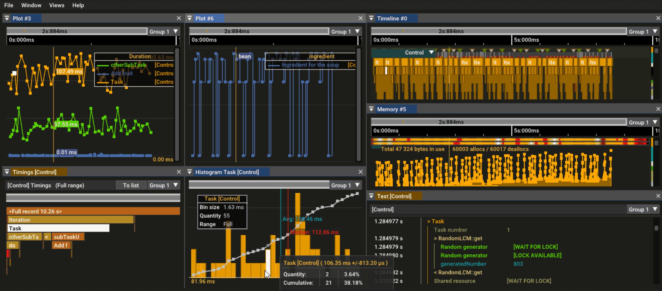
Task: Toggle the otherSubTask curve in plot legend
Action: (128, 65)
